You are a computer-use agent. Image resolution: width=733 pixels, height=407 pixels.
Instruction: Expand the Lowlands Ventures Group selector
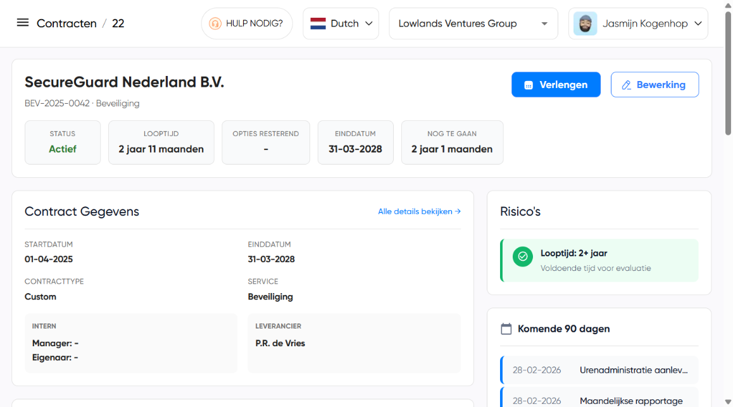[x=473, y=23]
